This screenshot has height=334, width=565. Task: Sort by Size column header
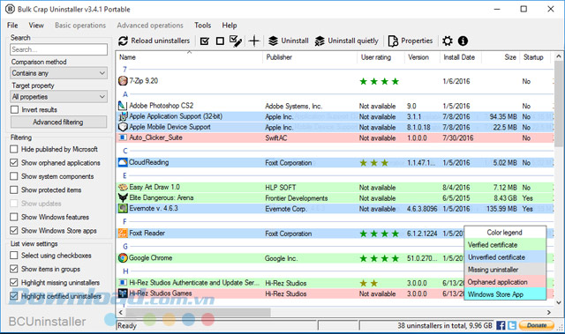[x=501, y=57]
